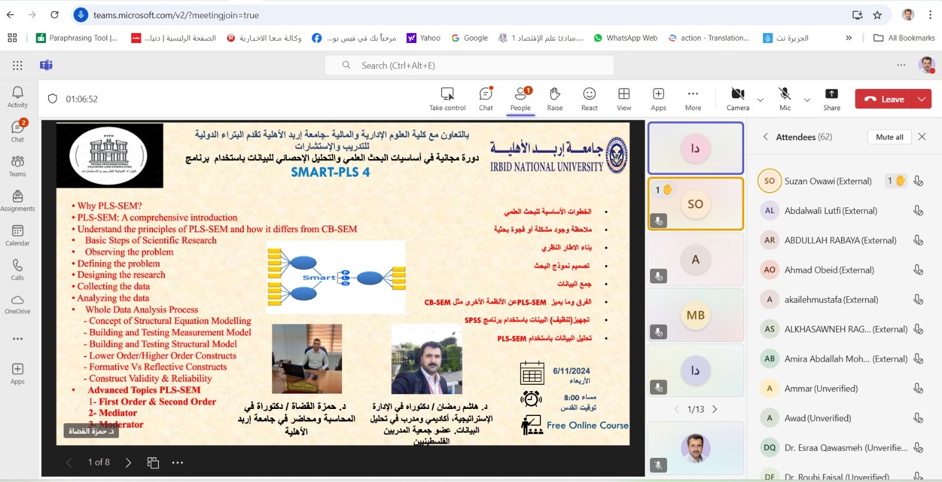Show hidden bookmarks chevron

point(848,38)
